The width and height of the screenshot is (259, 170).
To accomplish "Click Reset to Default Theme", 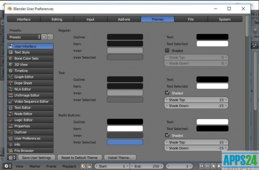I will click(80, 158).
